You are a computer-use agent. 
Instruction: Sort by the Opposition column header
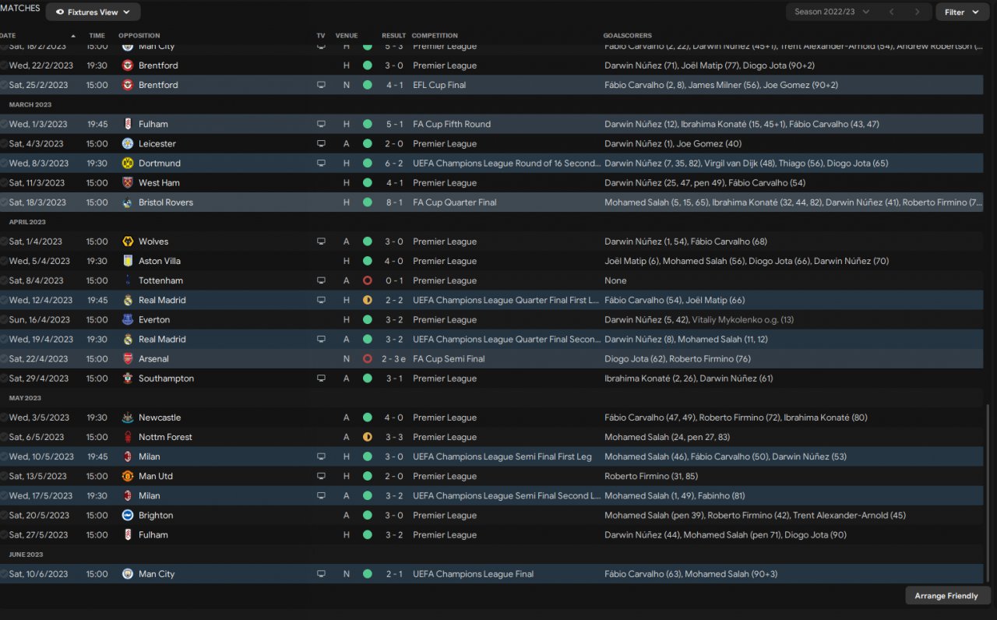click(139, 36)
